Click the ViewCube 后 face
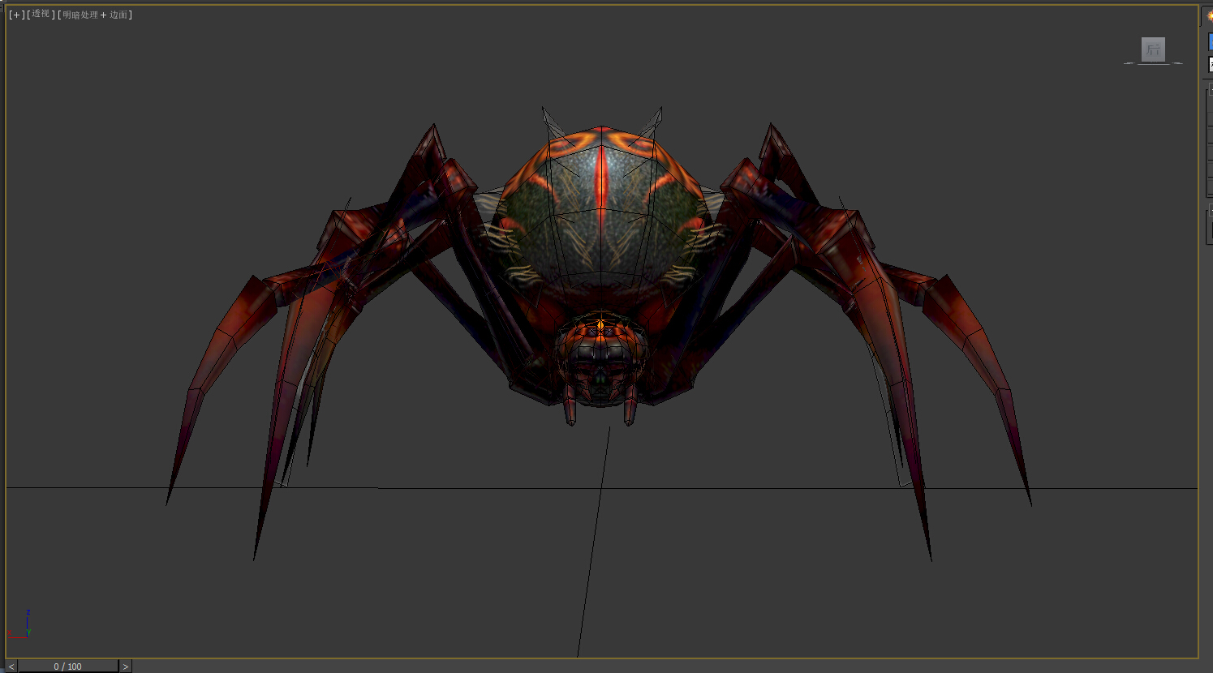Image resolution: width=1213 pixels, height=673 pixels. coord(1153,49)
